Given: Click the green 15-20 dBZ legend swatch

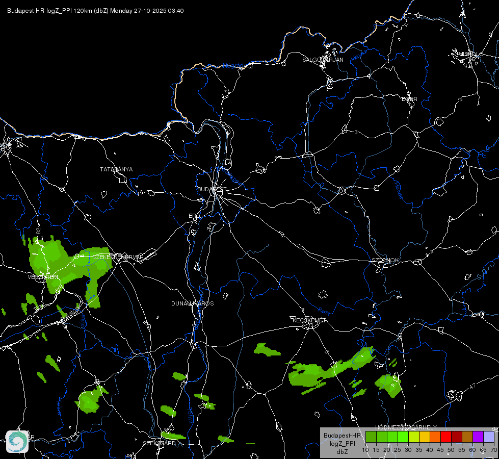Looking at the screenshot, I should click(382, 437).
